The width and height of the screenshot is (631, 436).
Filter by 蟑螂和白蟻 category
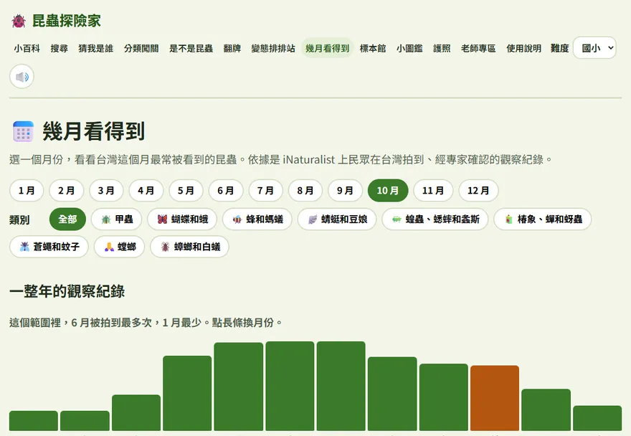189,247
